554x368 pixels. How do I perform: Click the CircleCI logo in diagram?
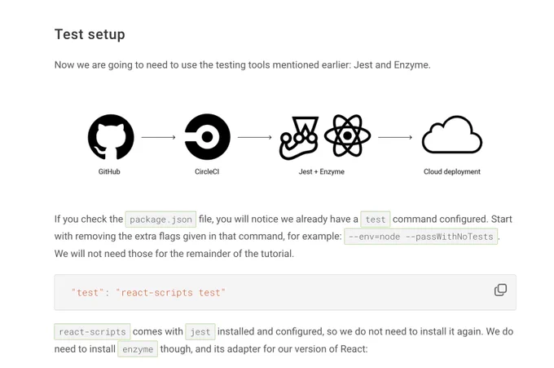click(x=208, y=137)
